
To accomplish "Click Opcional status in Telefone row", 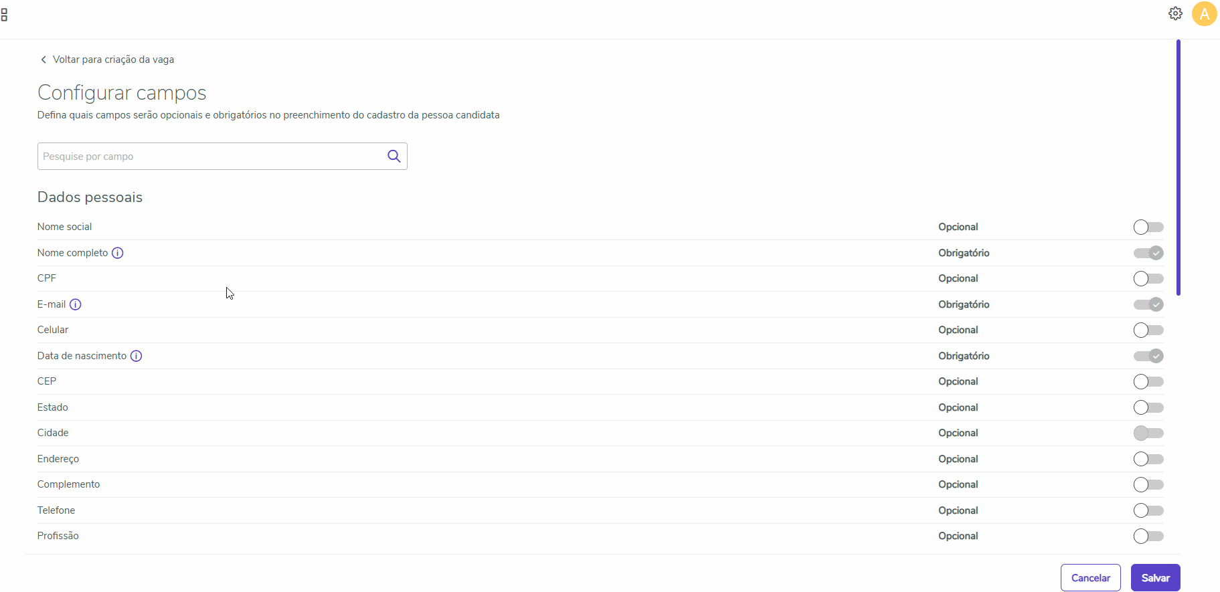I will pos(958,510).
